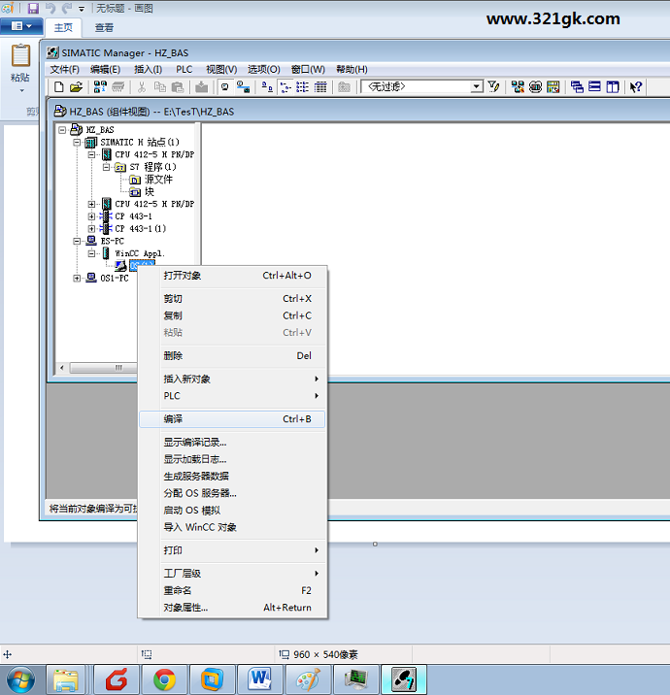Expand the second CPU 412-5 H PN/DP node
The height and width of the screenshot is (695, 670).
(x=92, y=204)
